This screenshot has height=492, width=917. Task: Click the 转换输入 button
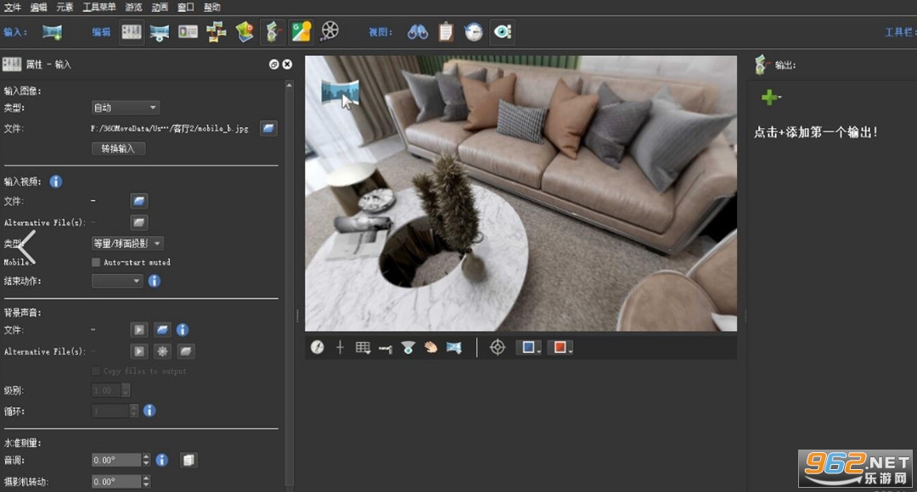tap(118, 148)
